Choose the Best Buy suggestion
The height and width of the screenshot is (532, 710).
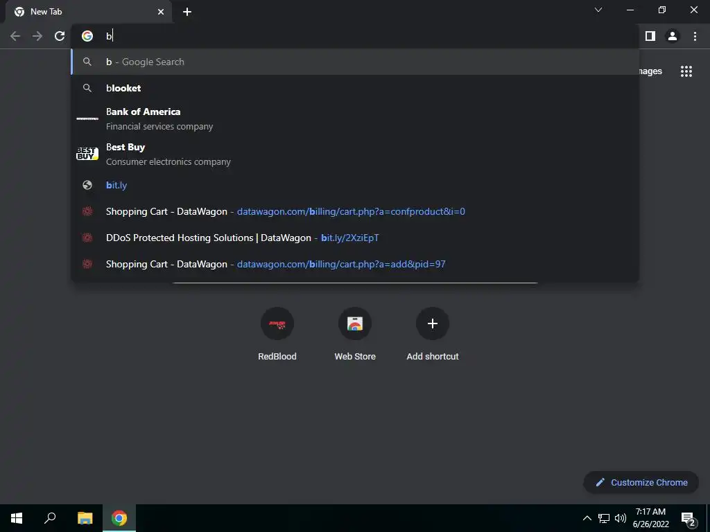click(x=356, y=154)
